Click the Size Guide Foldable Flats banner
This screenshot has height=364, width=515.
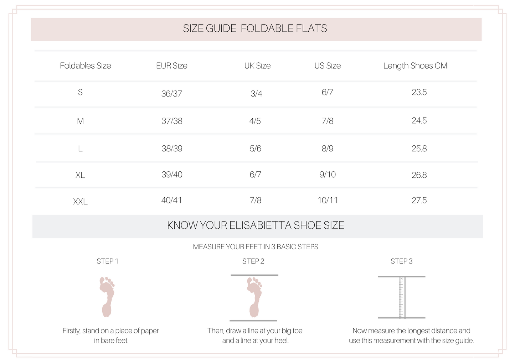point(255,28)
